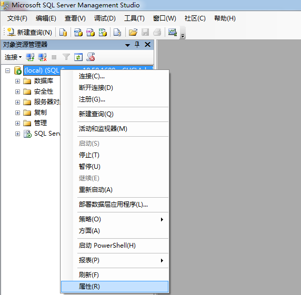
Task: Click the database engine query icon
Action: pos(63,32)
